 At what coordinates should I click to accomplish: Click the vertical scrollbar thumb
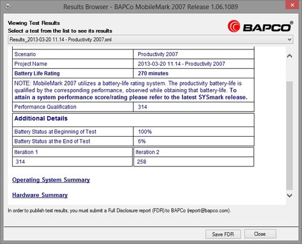289,136
